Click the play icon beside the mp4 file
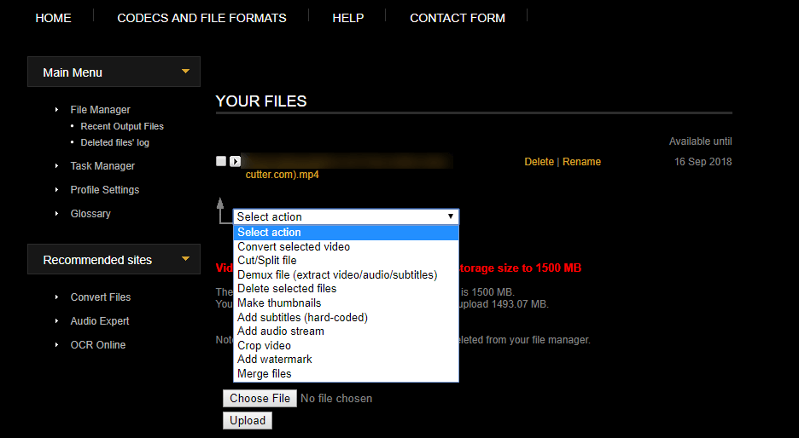Image resolution: width=799 pixels, height=438 pixels. (236, 161)
